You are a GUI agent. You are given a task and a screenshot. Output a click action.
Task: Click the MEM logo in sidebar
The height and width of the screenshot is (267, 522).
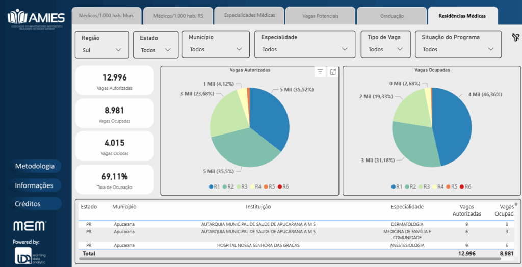click(x=30, y=226)
